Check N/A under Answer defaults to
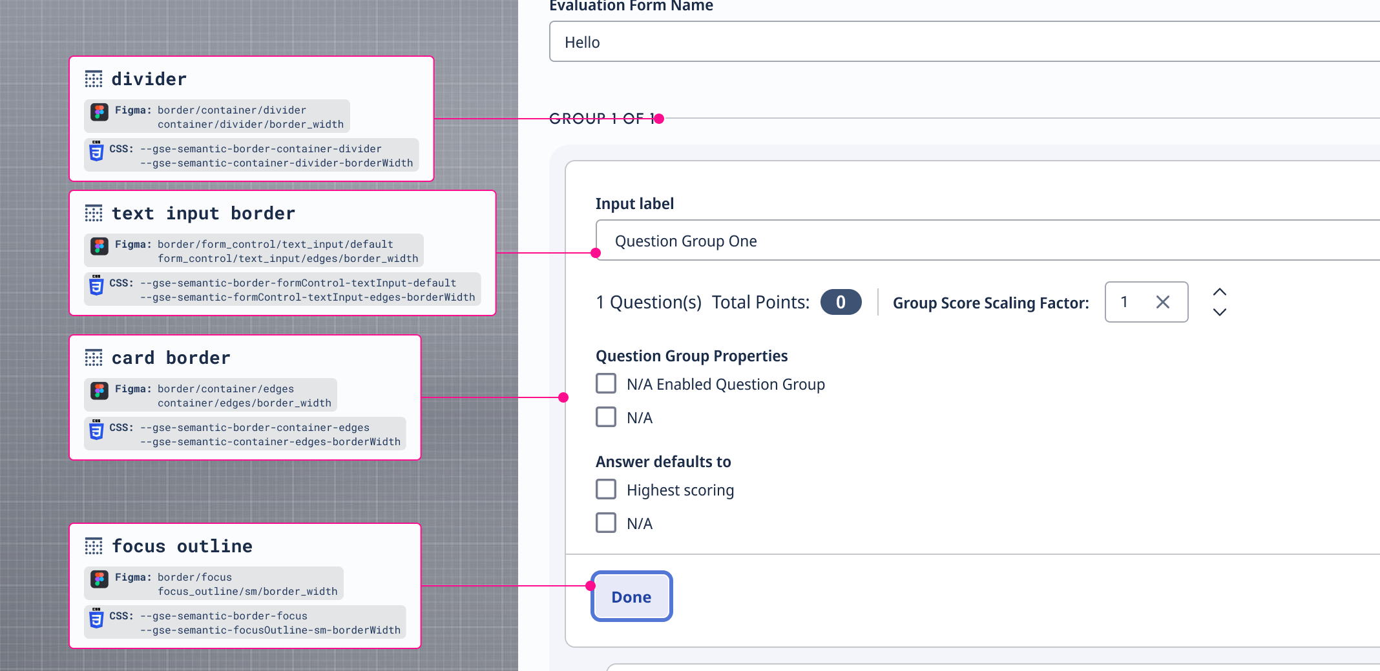Screen dimensions: 1380x671 [x=606, y=523]
